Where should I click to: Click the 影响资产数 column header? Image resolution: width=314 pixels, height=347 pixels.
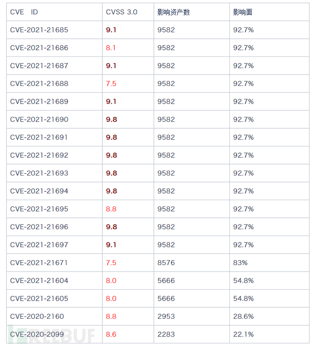173,12
